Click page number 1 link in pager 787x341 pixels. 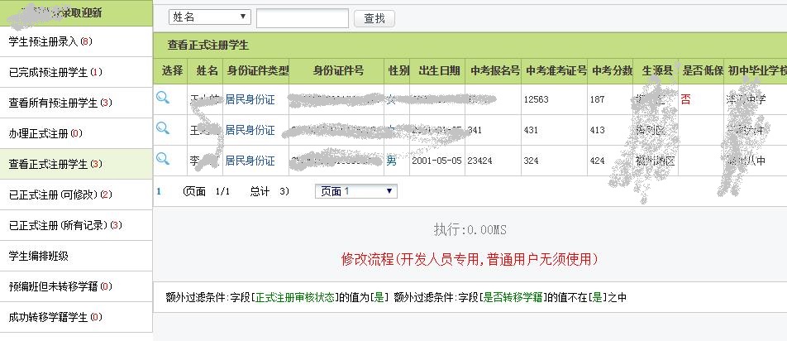point(159,191)
